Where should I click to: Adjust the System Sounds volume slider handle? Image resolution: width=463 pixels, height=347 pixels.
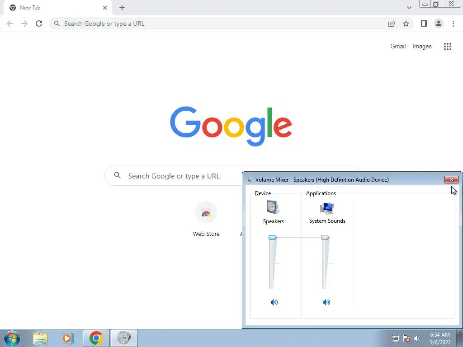click(325, 237)
